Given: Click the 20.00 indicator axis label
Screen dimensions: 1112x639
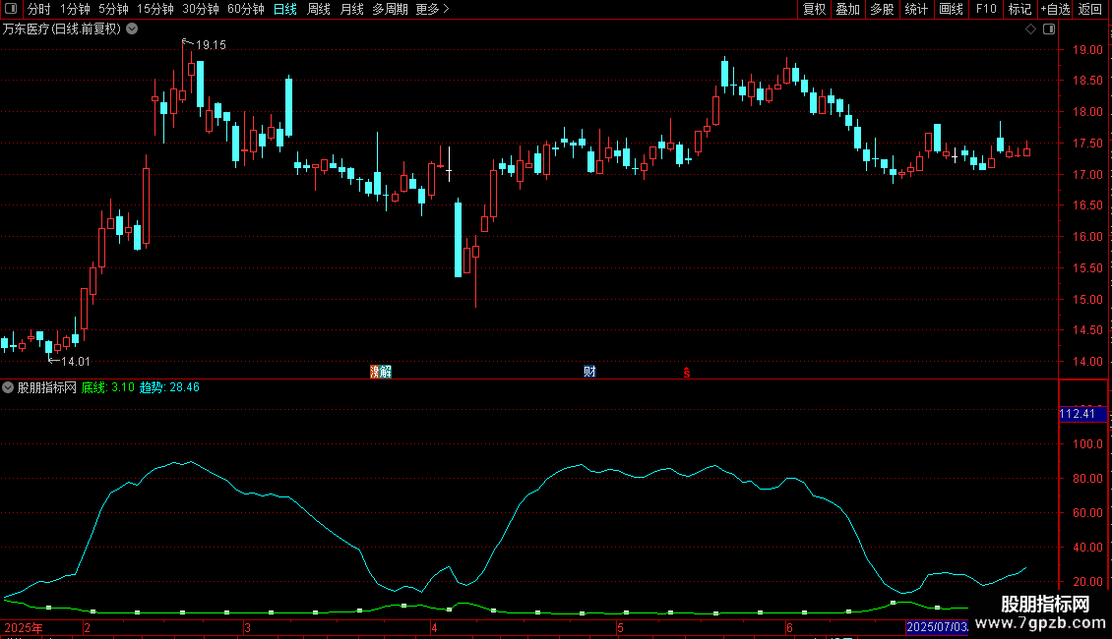Looking at the screenshot, I should pos(1087,582).
